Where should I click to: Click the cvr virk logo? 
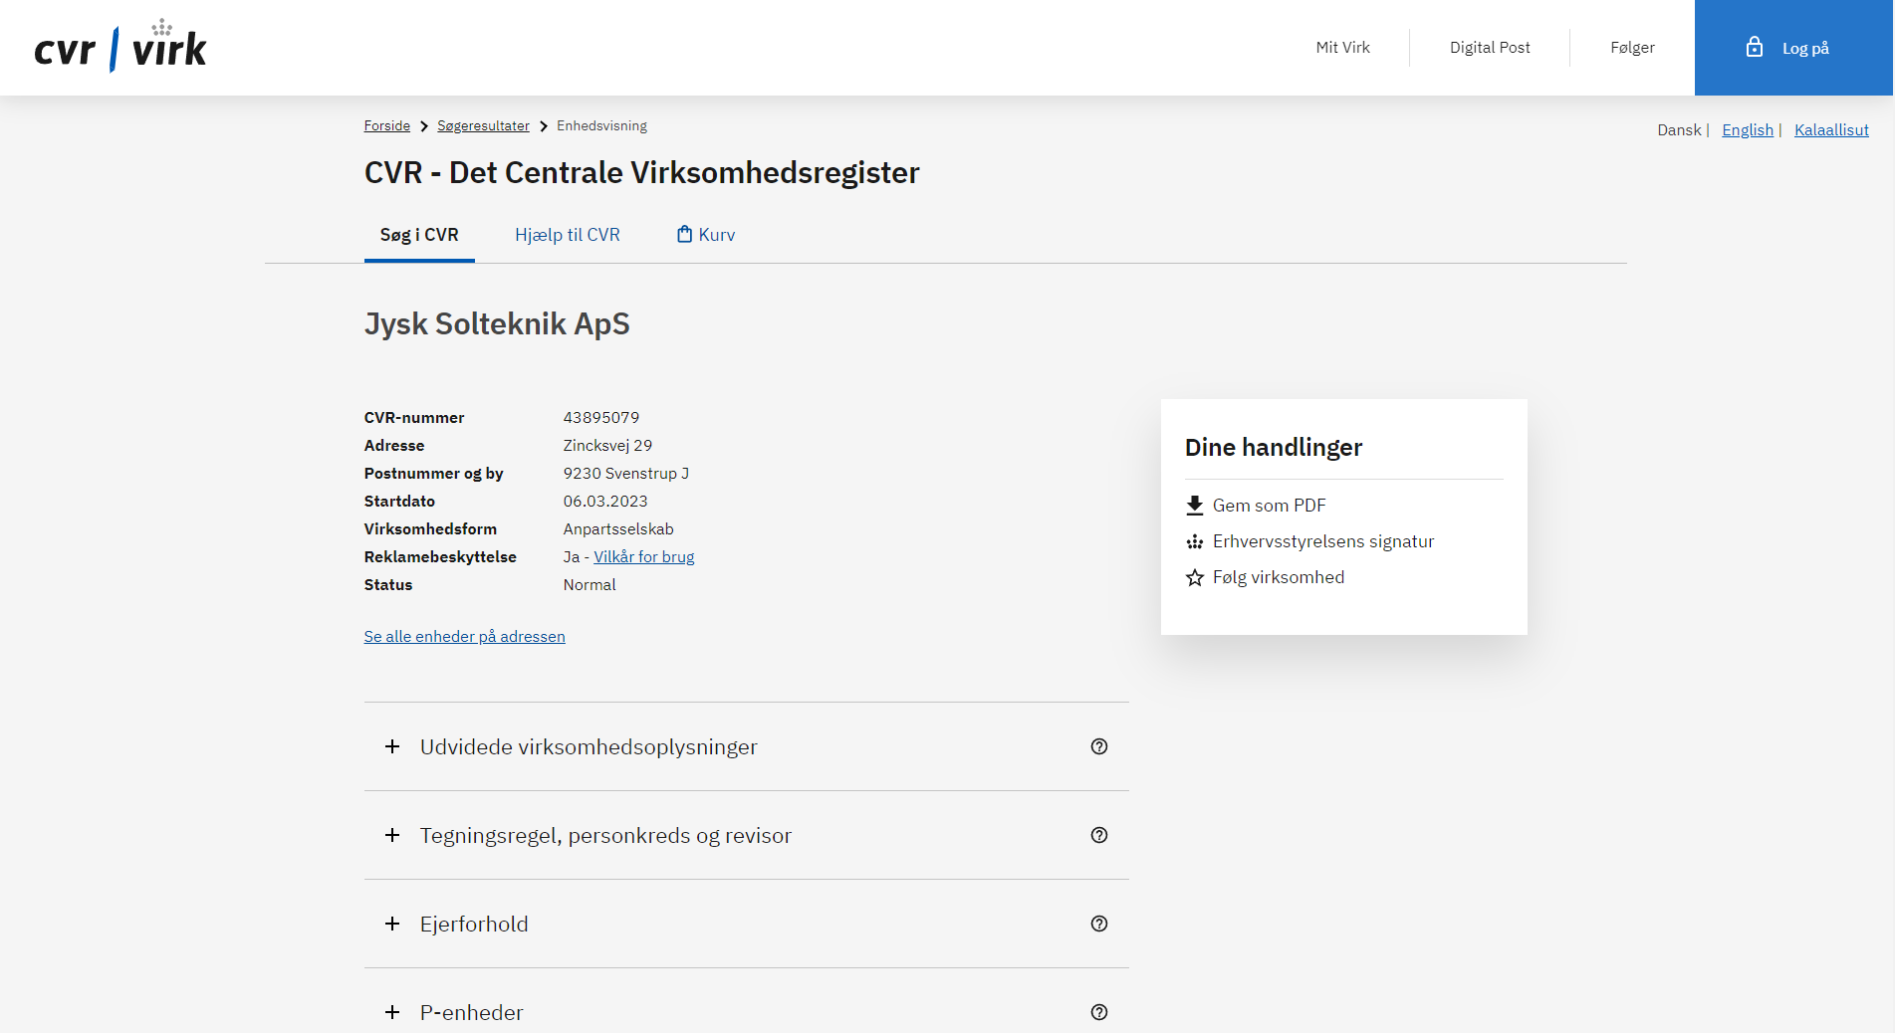[120, 47]
